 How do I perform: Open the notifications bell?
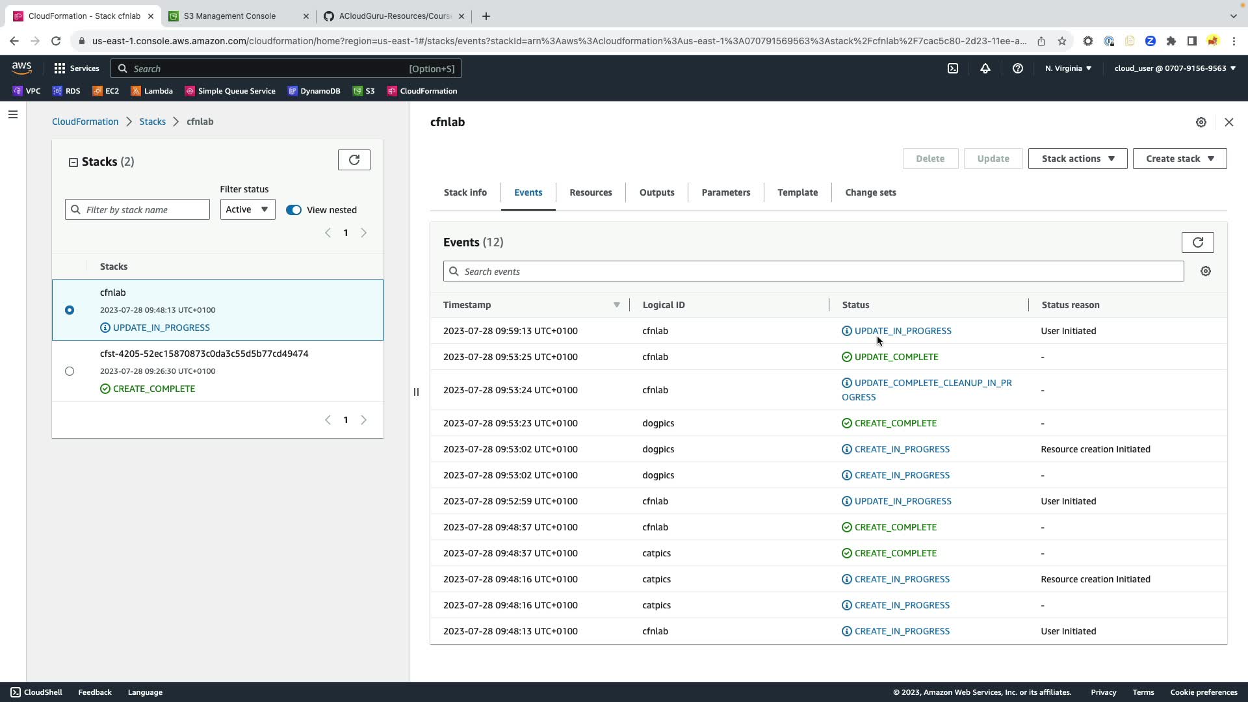pos(985,68)
